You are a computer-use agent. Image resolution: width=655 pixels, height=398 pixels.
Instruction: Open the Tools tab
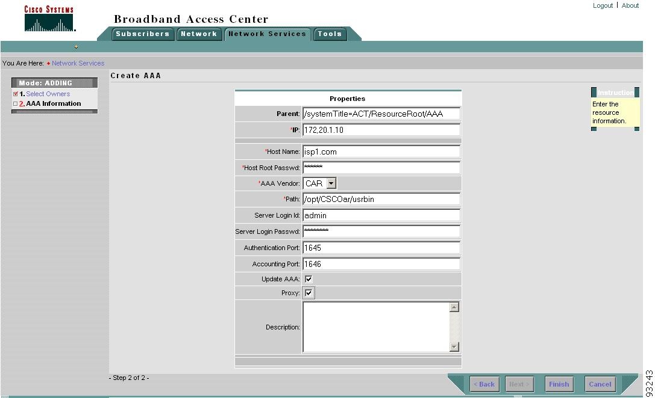330,34
